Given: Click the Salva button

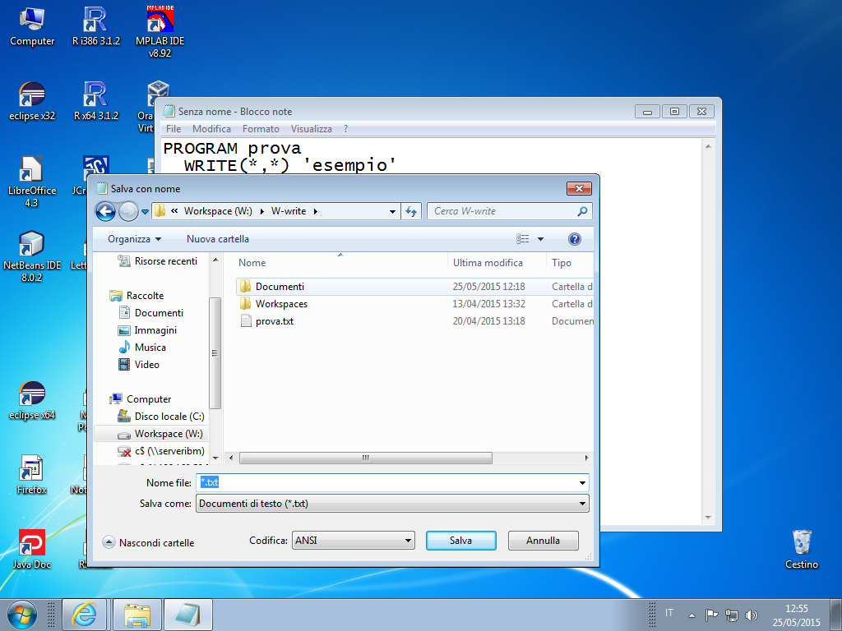Looking at the screenshot, I should point(460,541).
